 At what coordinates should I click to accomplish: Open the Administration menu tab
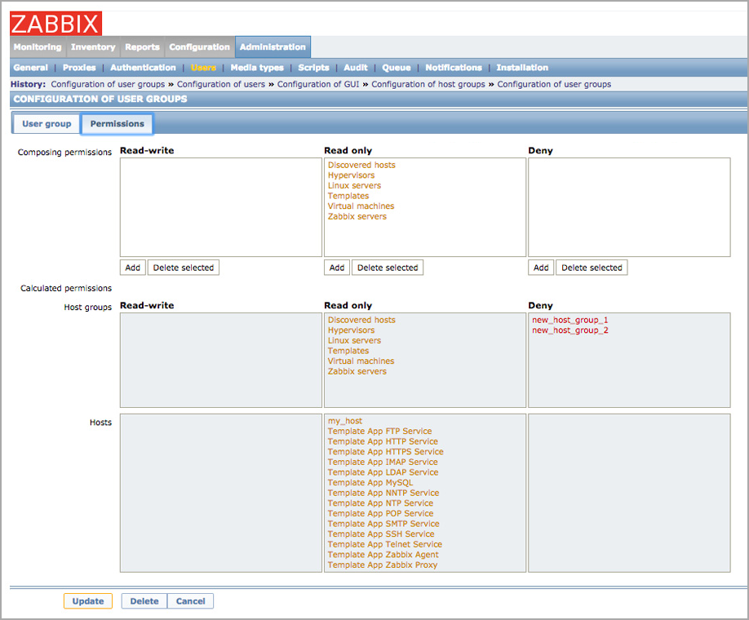(x=273, y=46)
